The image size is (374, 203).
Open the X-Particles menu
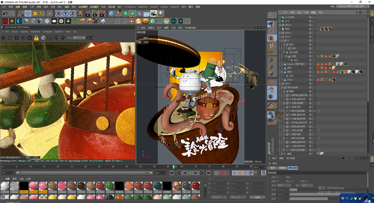[130, 7]
